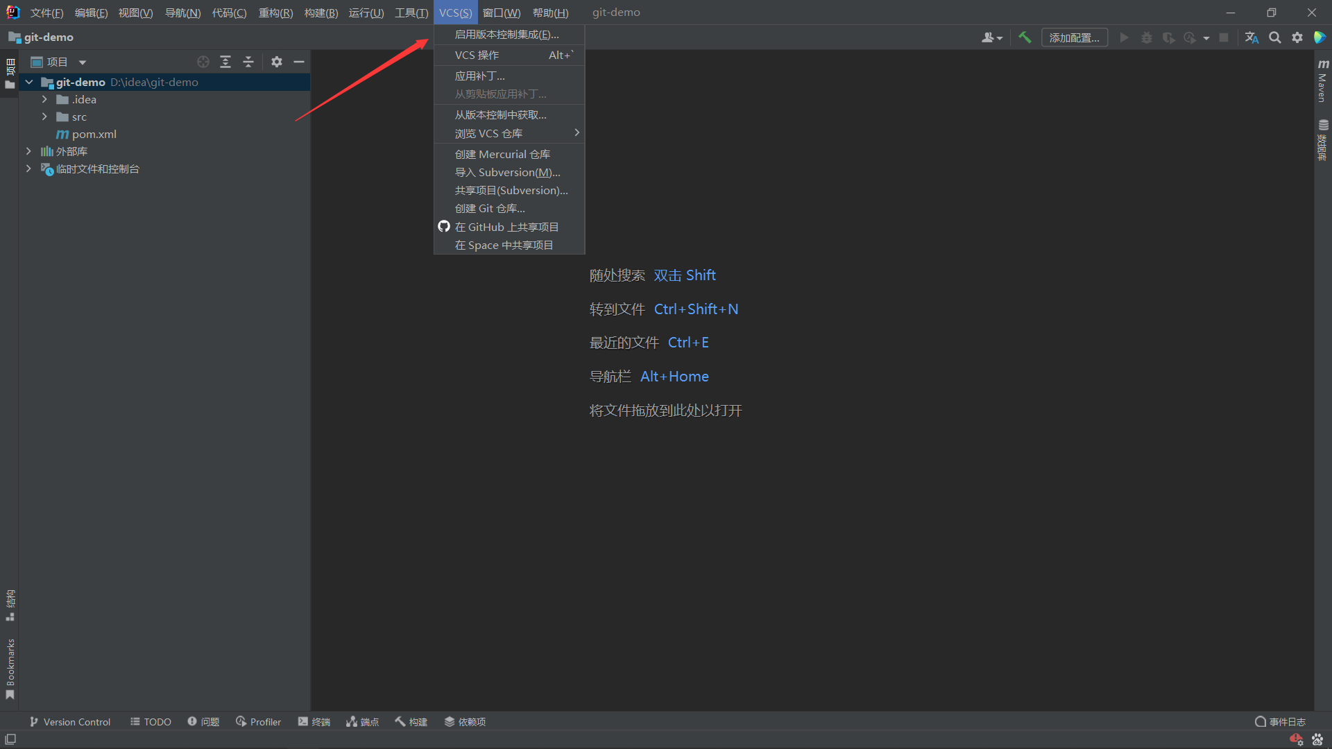
Task: Click the red status icon in the status bar
Action: coord(1295,739)
